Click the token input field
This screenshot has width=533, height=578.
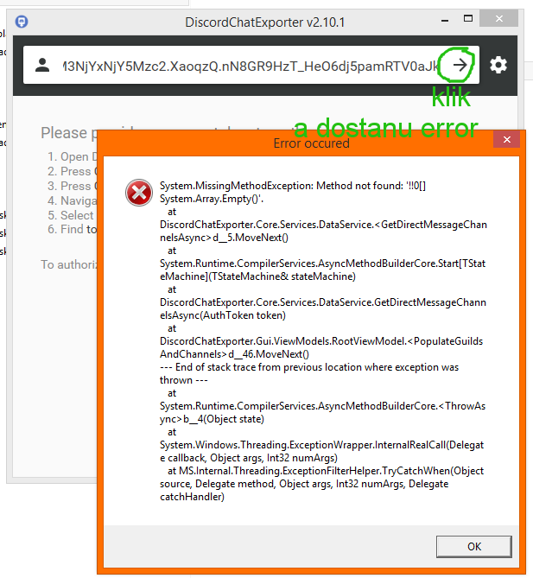click(251, 66)
